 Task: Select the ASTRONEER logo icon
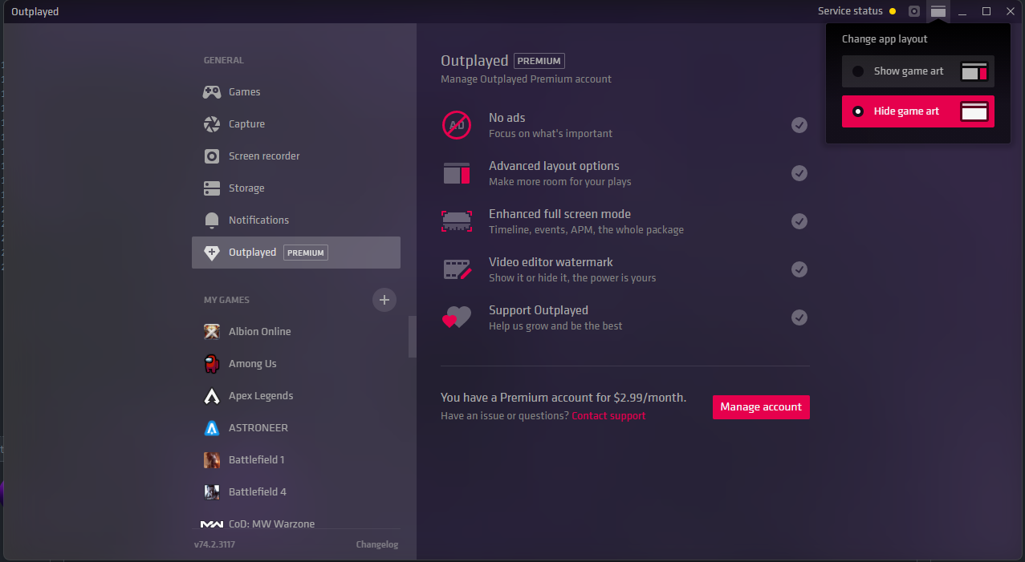click(212, 428)
